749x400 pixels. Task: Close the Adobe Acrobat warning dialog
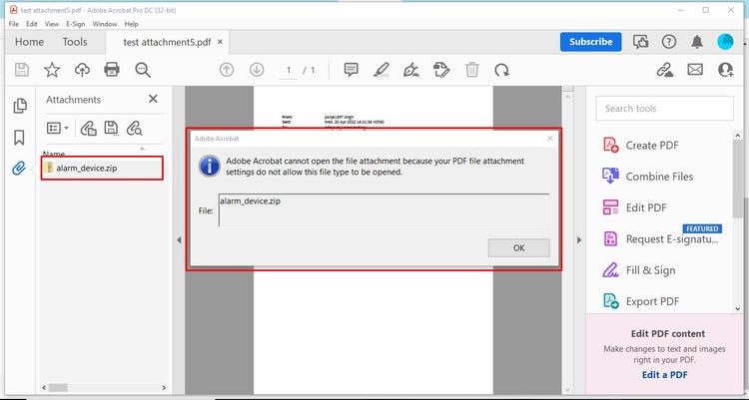point(550,138)
